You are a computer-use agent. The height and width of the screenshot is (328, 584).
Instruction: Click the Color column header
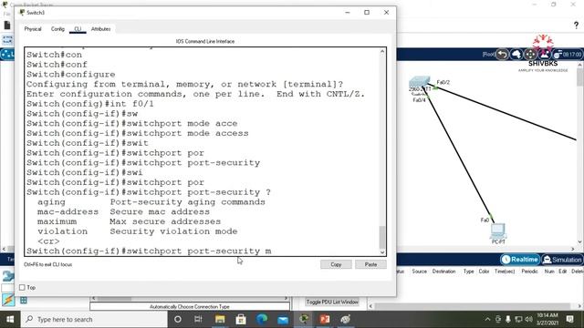coord(484,272)
